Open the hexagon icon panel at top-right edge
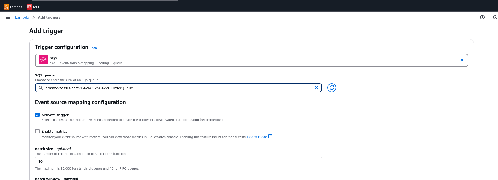This screenshot has height=180, width=498. [495, 17]
